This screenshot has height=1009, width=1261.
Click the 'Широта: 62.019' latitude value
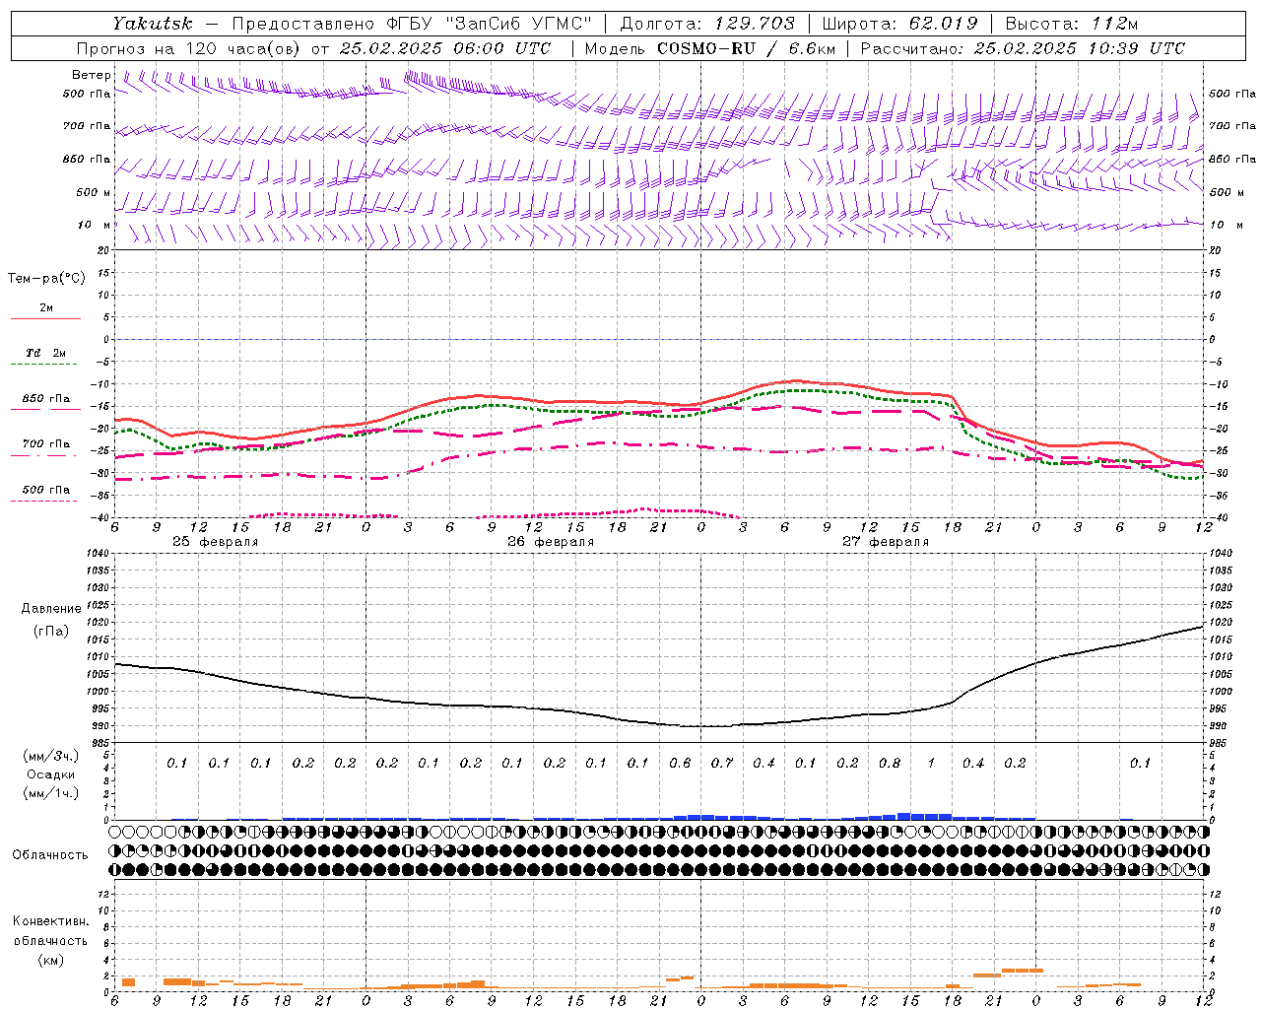coord(899,23)
